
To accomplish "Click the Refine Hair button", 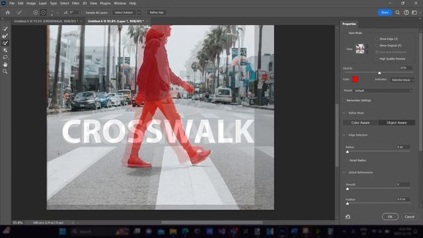I will (157, 13).
